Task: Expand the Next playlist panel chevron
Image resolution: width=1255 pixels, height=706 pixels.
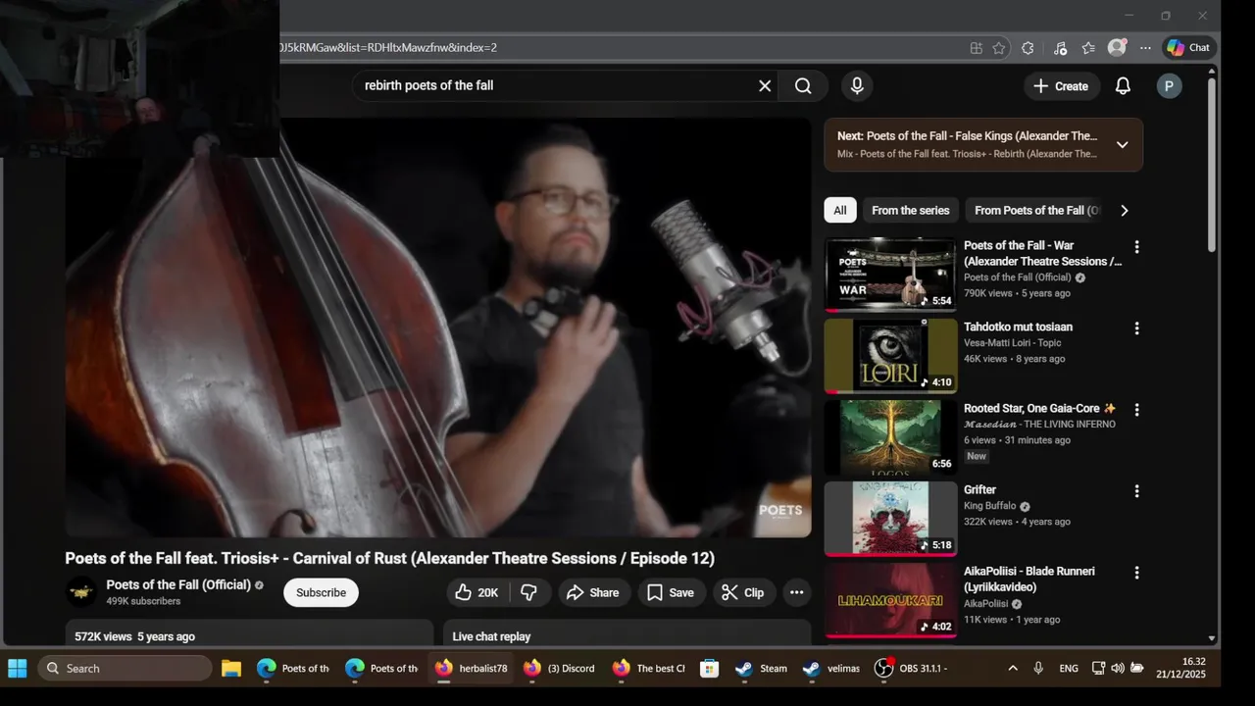Action: (1123, 145)
